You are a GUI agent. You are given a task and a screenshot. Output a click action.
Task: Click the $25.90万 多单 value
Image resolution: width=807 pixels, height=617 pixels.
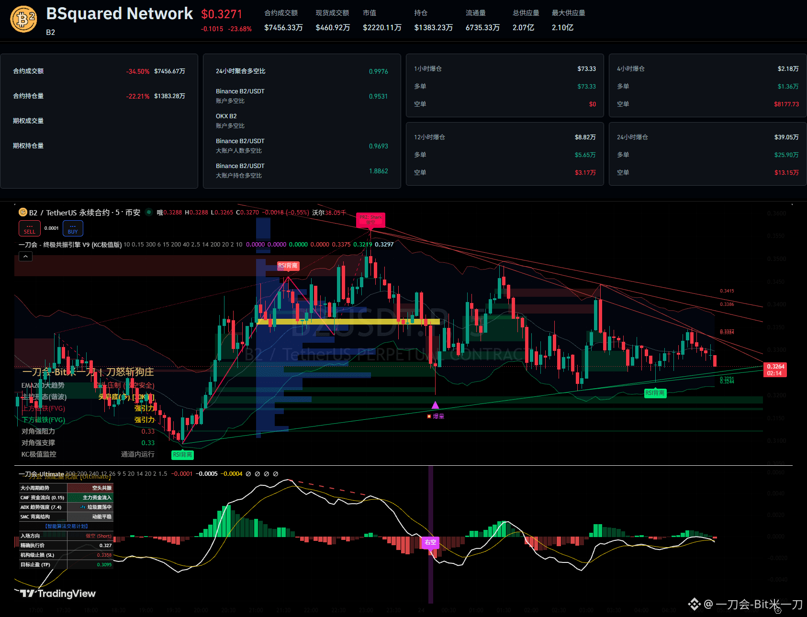click(786, 155)
